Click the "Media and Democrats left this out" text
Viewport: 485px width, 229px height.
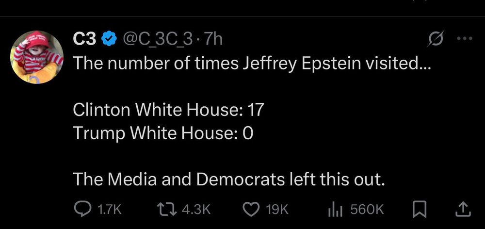pyautogui.click(x=229, y=180)
